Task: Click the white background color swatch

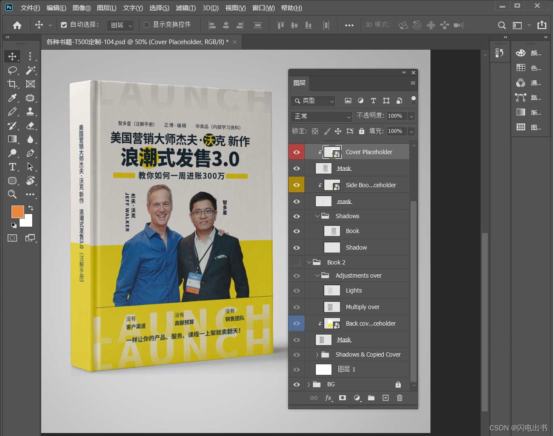Action: pos(28,222)
